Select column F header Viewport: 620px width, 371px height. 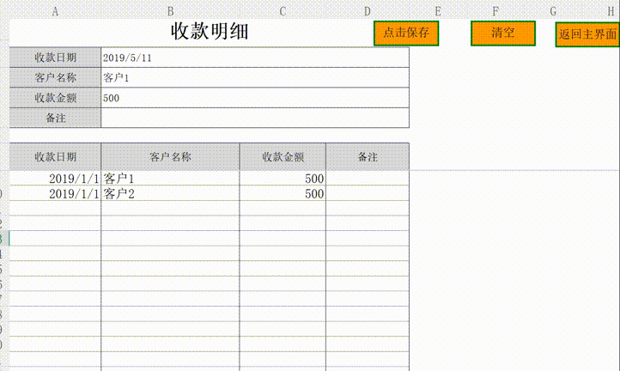point(495,11)
